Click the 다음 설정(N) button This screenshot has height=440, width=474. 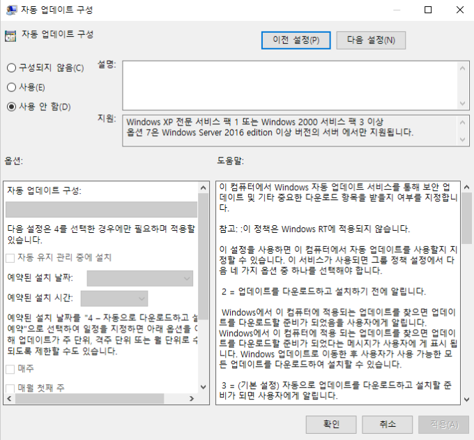pos(371,40)
